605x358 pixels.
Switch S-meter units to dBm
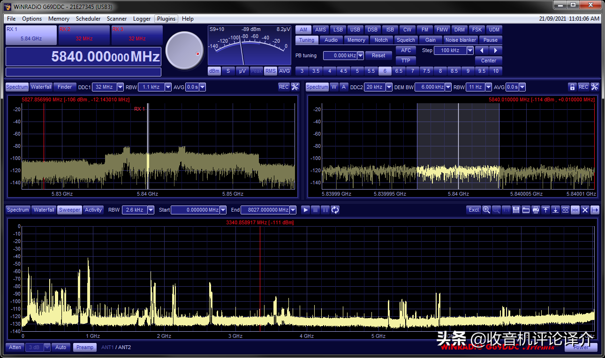coord(214,71)
